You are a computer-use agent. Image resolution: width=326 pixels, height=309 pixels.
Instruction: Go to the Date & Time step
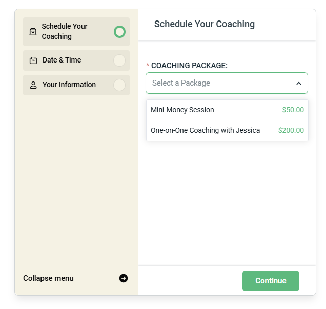pos(62,60)
